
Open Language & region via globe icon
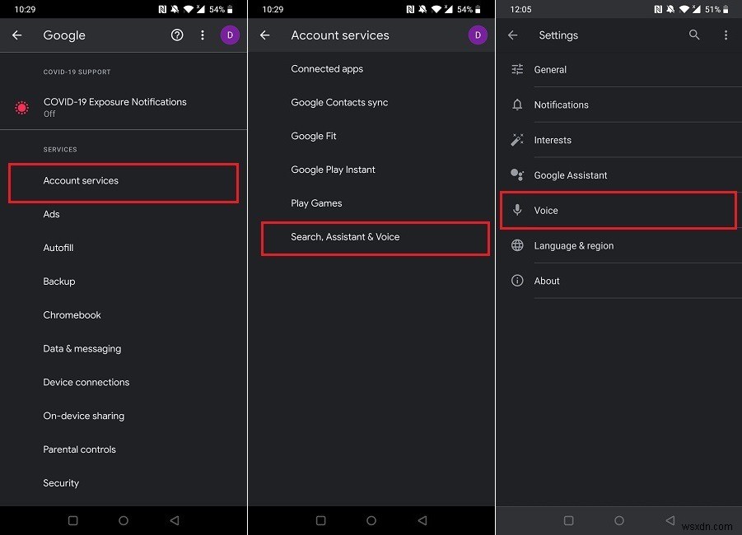coord(517,245)
